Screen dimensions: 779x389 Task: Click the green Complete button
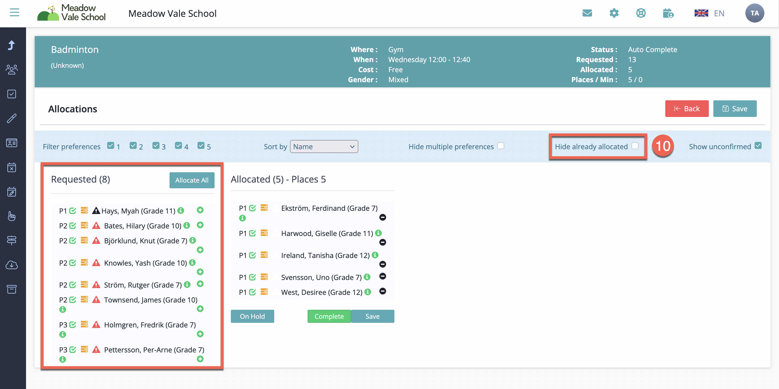pyautogui.click(x=329, y=316)
